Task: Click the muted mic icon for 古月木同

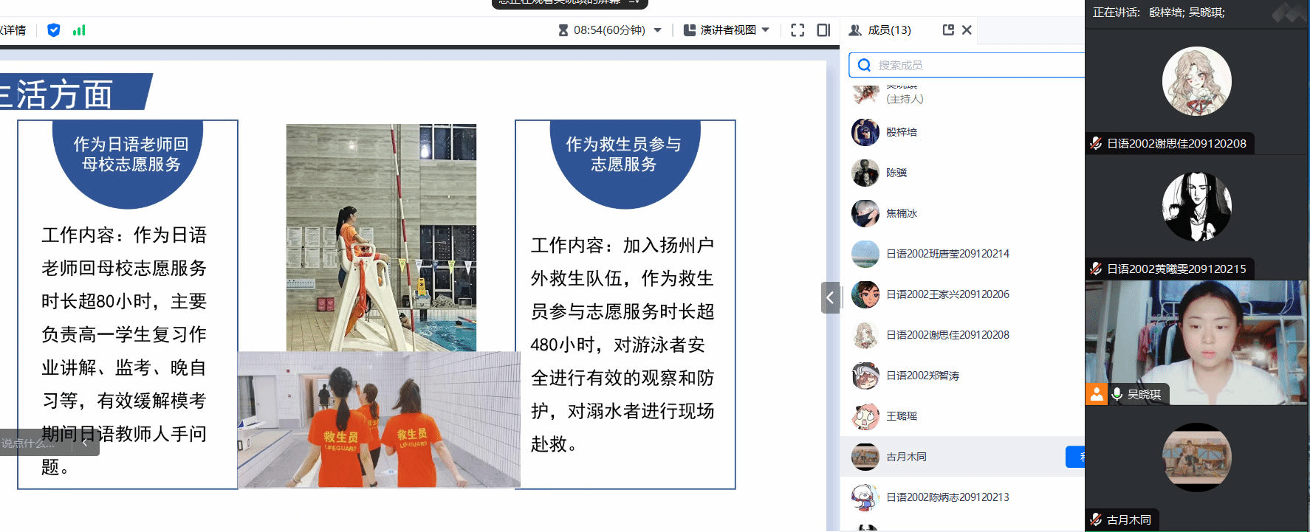Action: [1096, 519]
